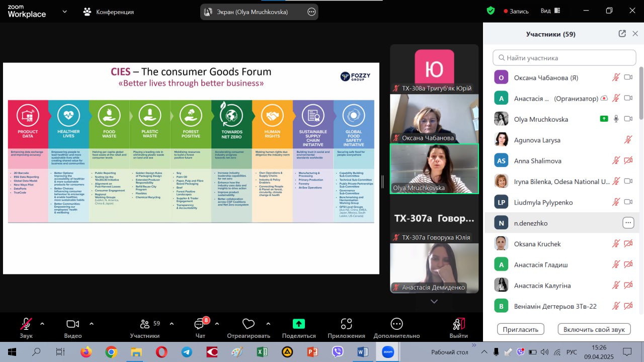The height and width of the screenshot is (362, 644).
Task: Close the Участники panel
Action: coord(635,34)
